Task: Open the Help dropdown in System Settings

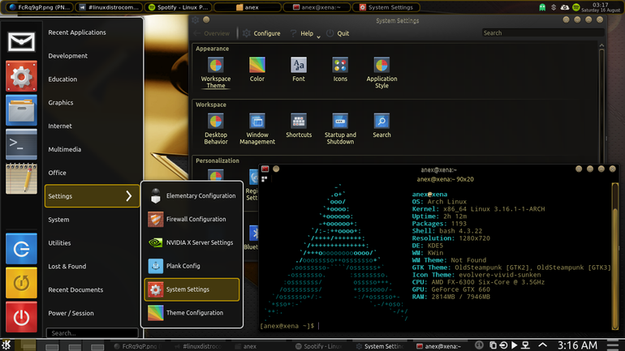Action: point(305,33)
